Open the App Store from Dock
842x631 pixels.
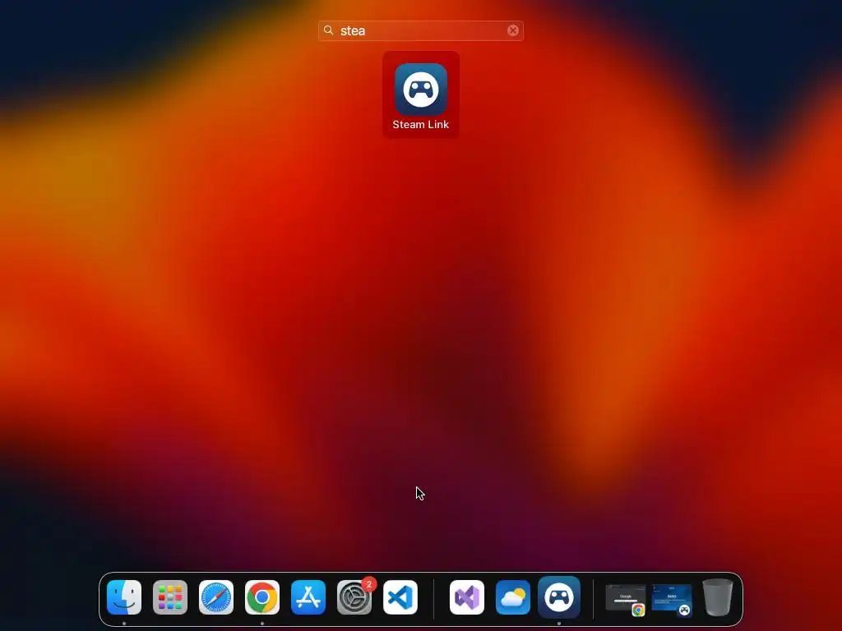pyautogui.click(x=308, y=597)
